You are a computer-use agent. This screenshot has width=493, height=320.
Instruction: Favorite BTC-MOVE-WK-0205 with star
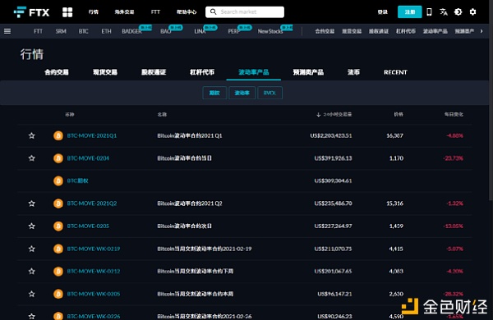(32, 294)
